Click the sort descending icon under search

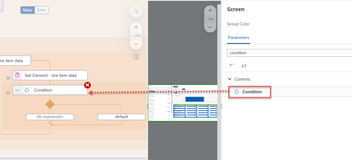244,65
